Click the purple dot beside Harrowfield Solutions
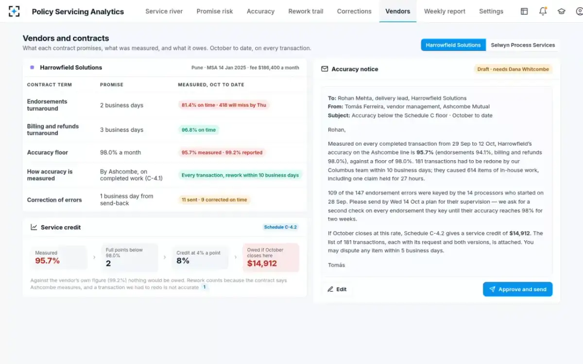The width and height of the screenshot is (583, 364). [32, 67]
